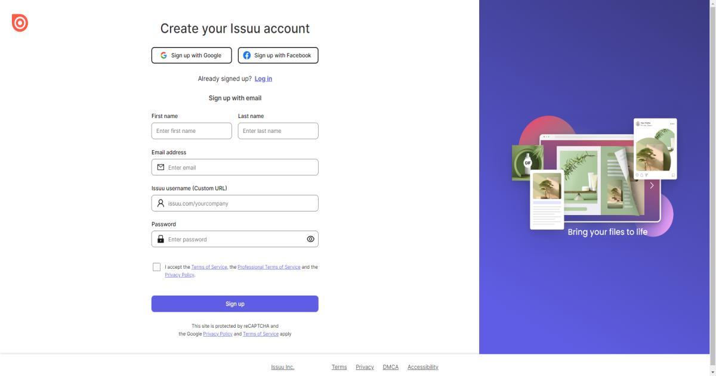Click the envelope icon in the email field
The width and height of the screenshot is (716, 376).
161,167
